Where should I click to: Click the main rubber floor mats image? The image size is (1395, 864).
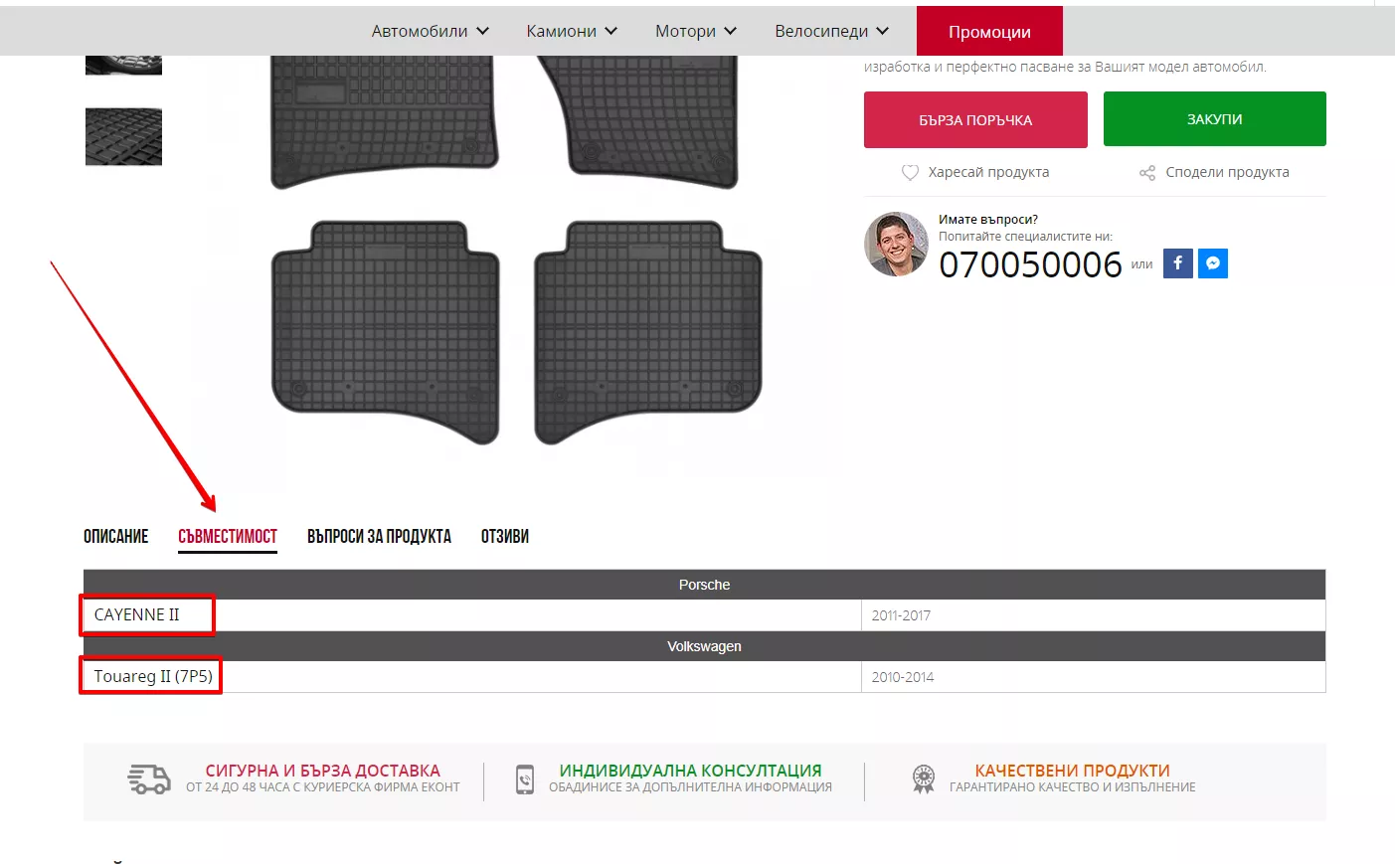tap(517, 249)
